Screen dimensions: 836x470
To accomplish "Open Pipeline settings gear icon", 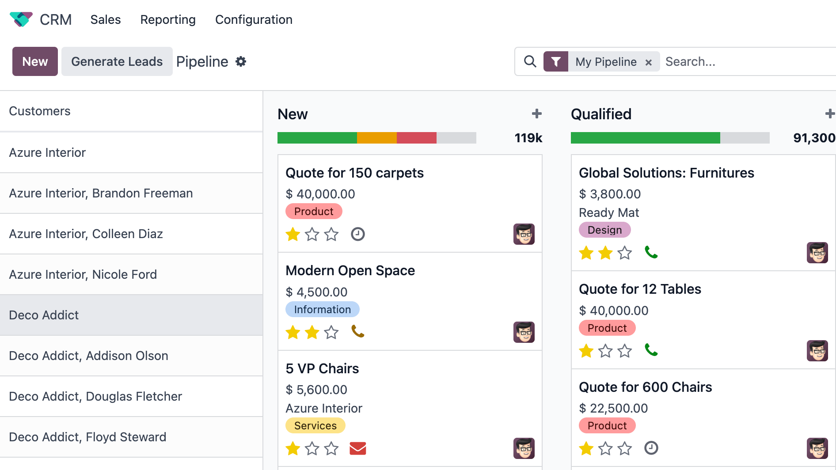I will (241, 61).
